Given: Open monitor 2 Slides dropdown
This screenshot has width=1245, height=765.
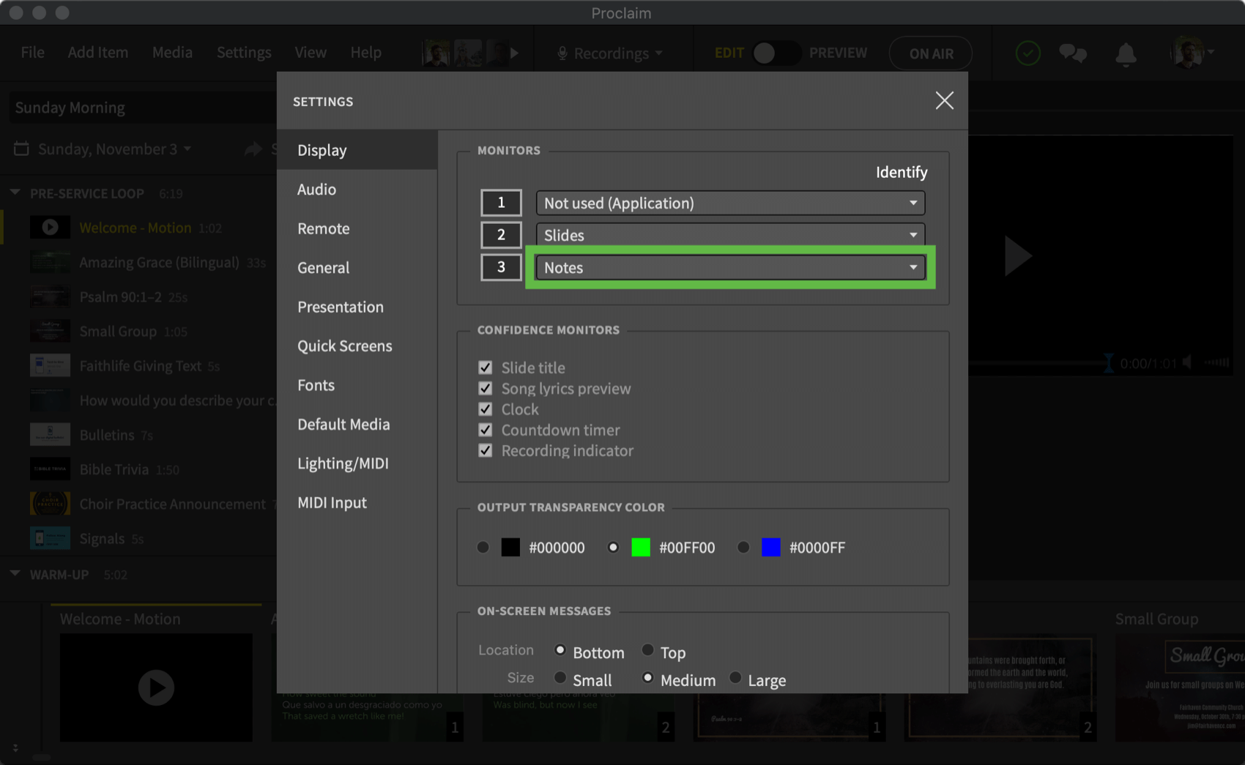Looking at the screenshot, I should (x=730, y=235).
